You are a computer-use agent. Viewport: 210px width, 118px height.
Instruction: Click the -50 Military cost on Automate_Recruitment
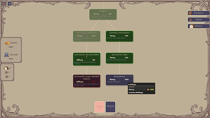[94, 60]
